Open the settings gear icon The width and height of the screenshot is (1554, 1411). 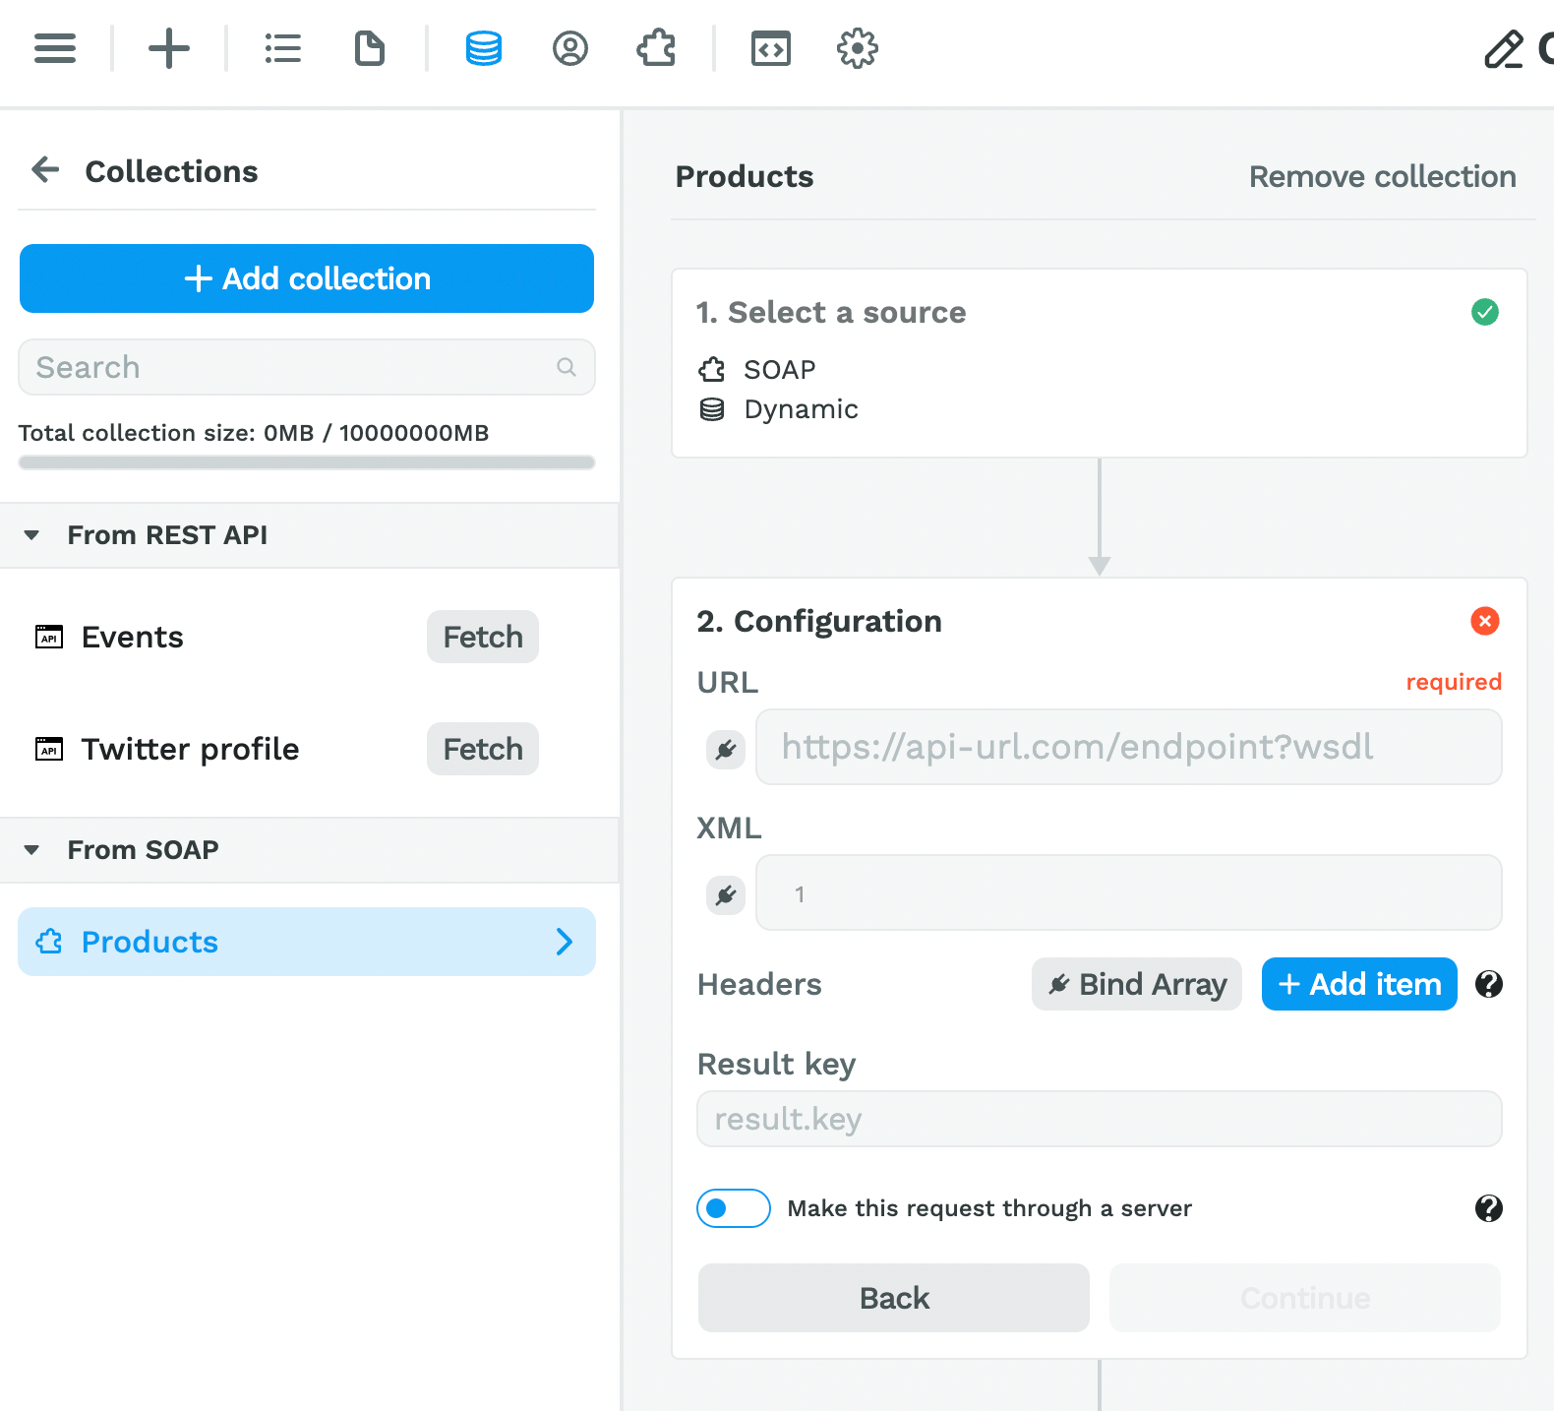858,48
